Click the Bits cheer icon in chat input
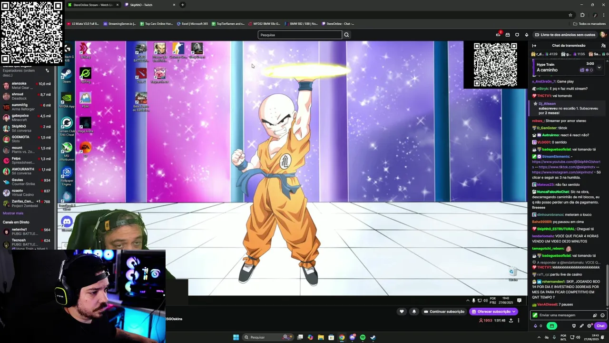 [x=595, y=315]
